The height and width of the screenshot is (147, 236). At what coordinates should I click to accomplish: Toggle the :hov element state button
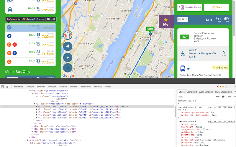point(217,97)
